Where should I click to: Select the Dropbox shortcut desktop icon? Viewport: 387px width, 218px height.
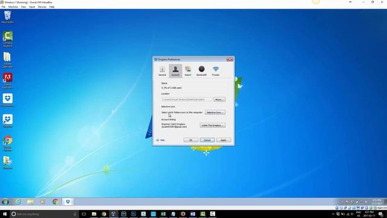click(x=7, y=121)
